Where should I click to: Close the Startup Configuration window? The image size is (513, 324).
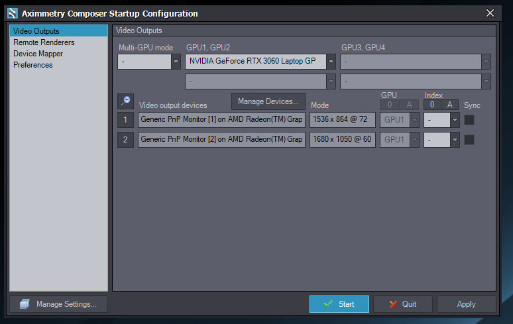point(490,13)
